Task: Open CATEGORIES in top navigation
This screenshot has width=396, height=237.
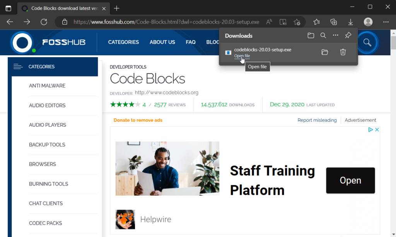Action: click(x=123, y=42)
